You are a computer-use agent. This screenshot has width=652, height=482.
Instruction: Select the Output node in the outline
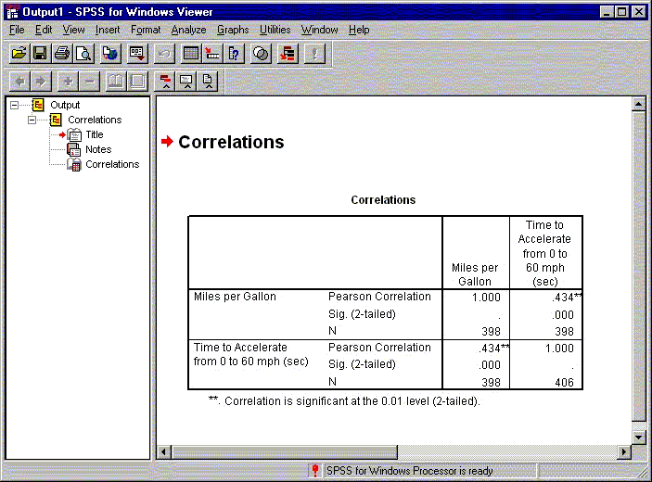click(65, 105)
